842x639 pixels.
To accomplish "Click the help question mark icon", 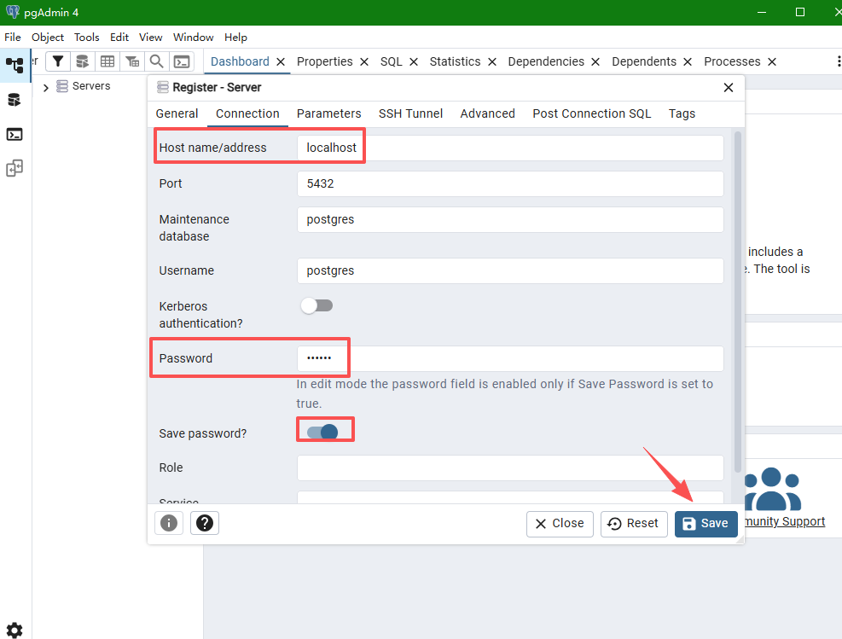I will tap(205, 523).
